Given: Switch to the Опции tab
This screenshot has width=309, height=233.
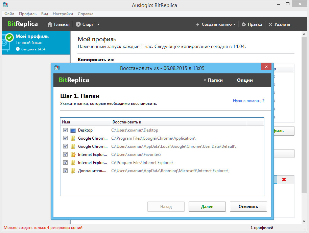Looking at the screenshot, I should (x=245, y=80).
